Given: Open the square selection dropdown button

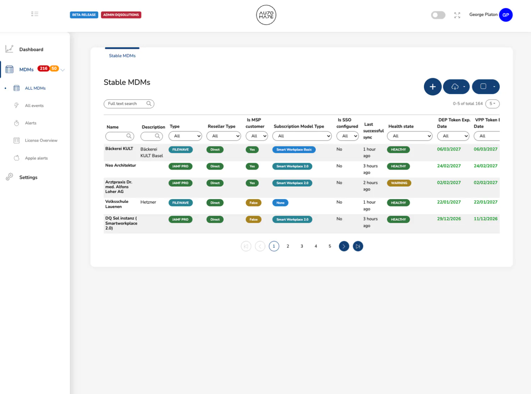Looking at the screenshot, I should click(486, 87).
